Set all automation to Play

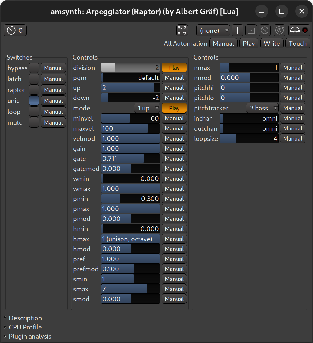click(249, 43)
